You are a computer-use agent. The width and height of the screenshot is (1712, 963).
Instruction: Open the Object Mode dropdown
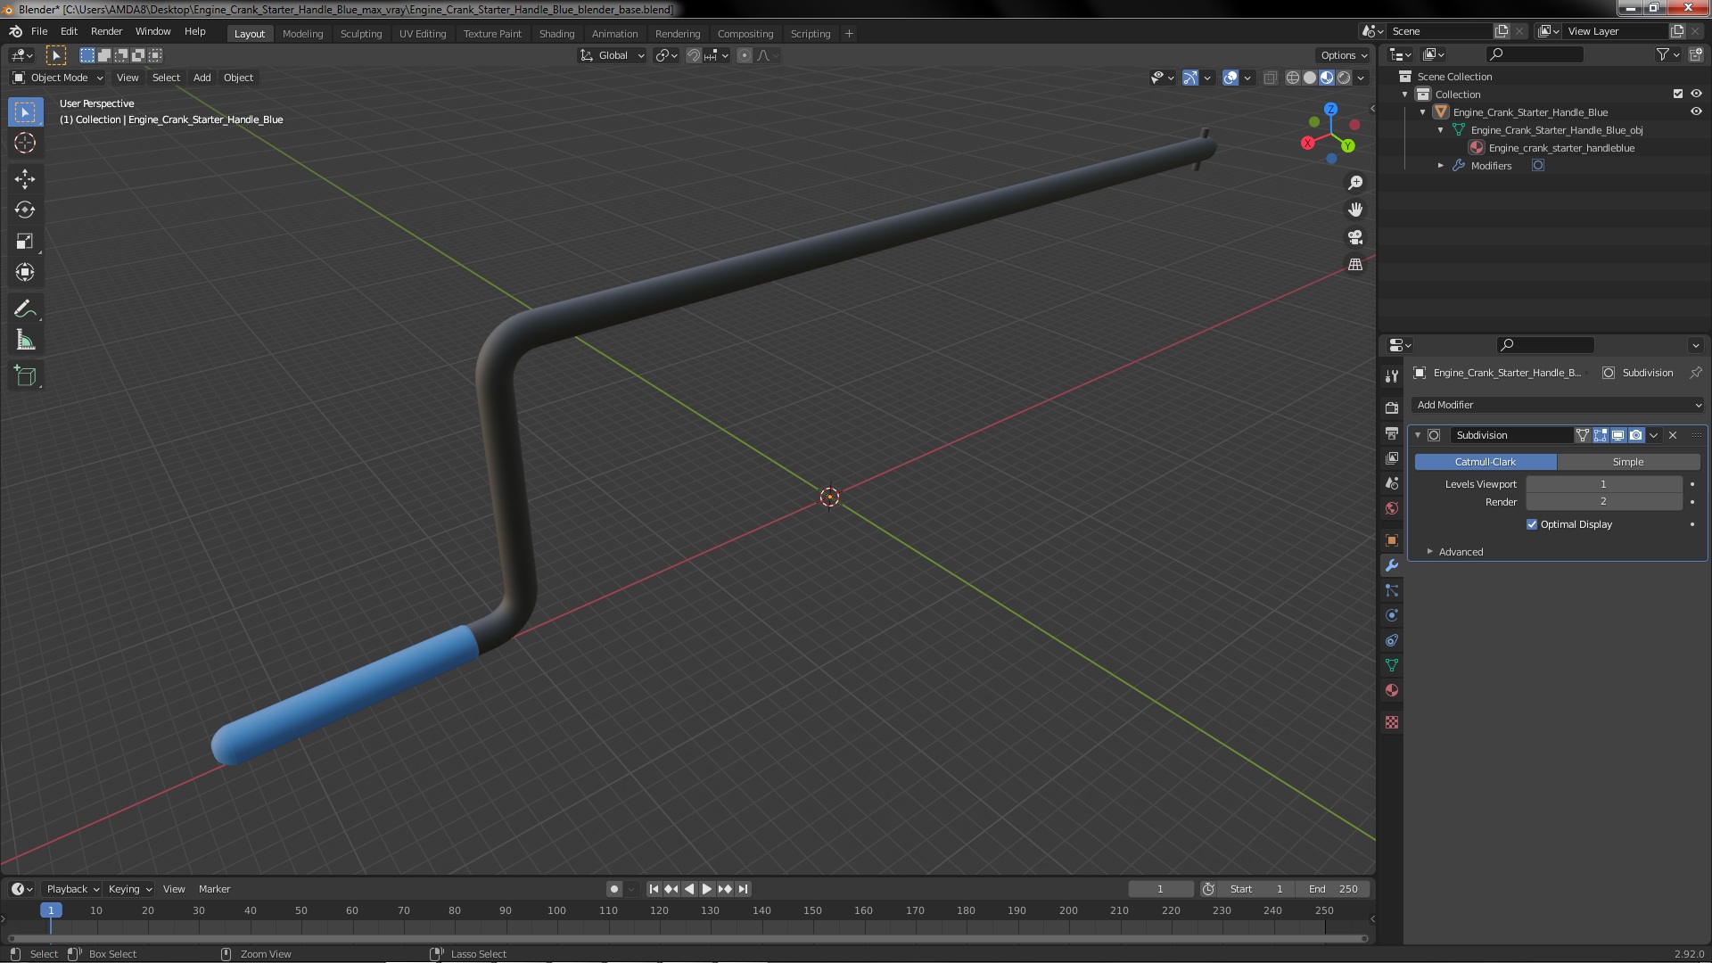58,78
